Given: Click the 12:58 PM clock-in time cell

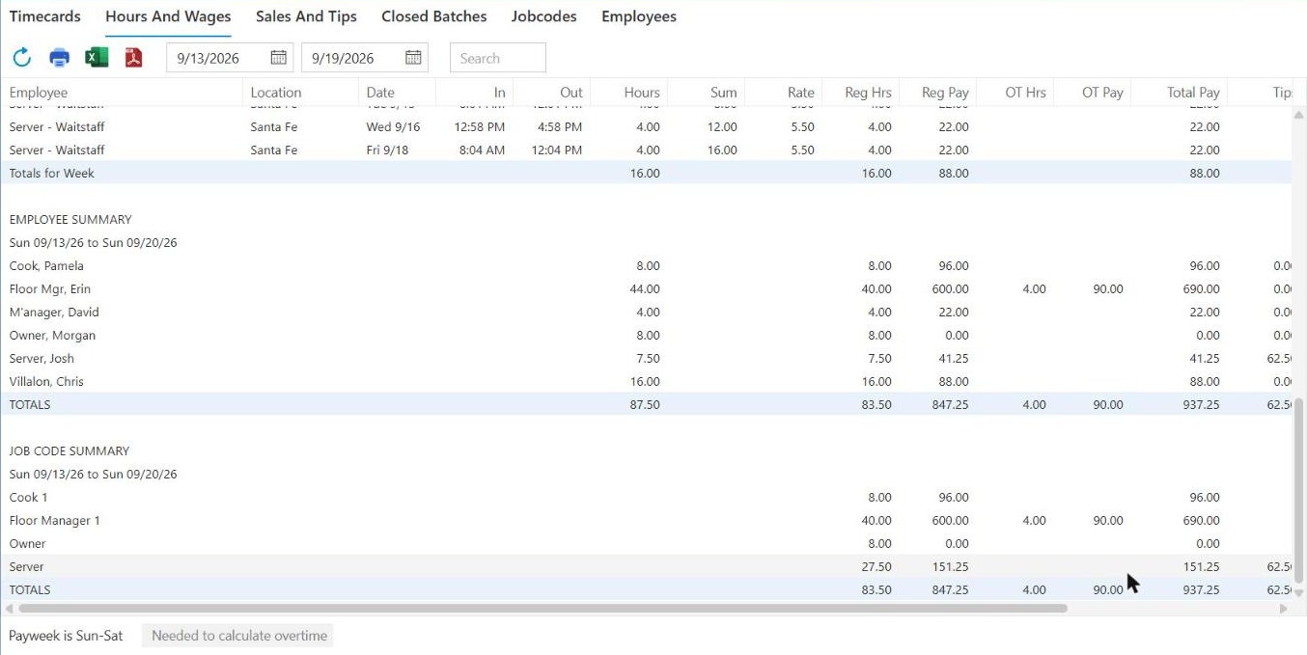Looking at the screenshot, I should point(479,127).
